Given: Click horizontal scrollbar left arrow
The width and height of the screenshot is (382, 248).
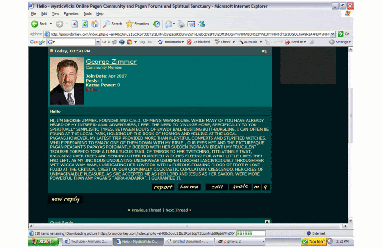Looking at the screenshot, I should [x=31, y=226].
